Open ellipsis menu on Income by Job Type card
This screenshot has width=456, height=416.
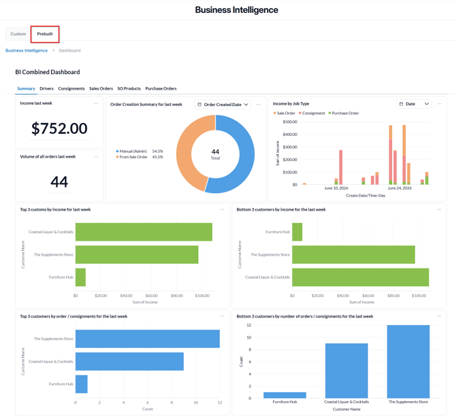[x=439, y=104]
